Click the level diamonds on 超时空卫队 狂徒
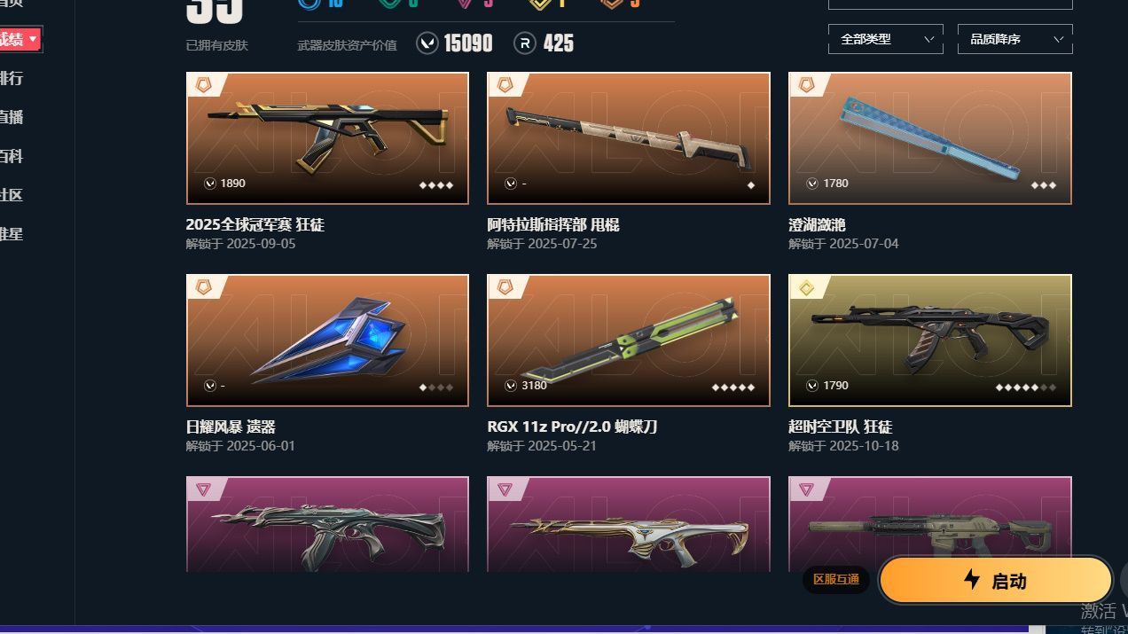This screenshot has height=634, width=1128. (x=1025, y=387)
